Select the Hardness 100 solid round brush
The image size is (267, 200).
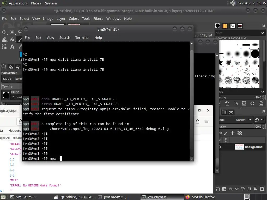[255, 54]
